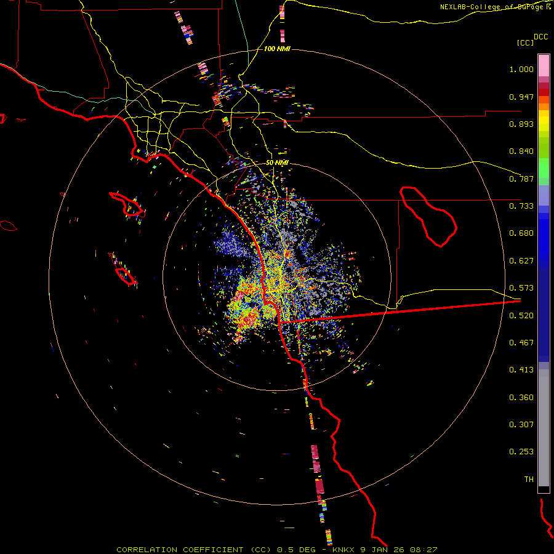Click the 0.413 scale value
The image size is (554, 554).
pos(521,370)
